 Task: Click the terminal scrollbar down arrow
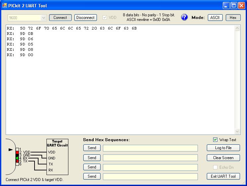point(237,131)
